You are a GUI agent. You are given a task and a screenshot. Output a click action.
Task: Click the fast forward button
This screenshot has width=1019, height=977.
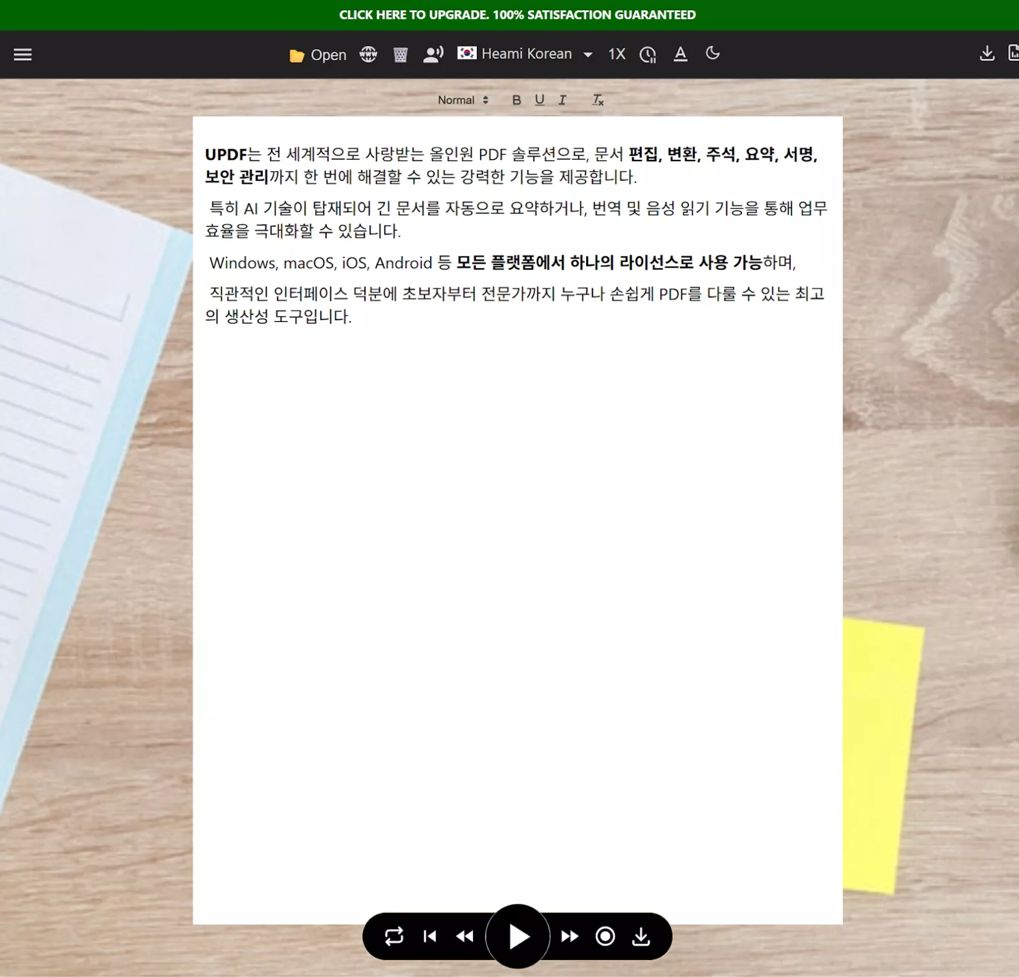[x=569, y=936]
